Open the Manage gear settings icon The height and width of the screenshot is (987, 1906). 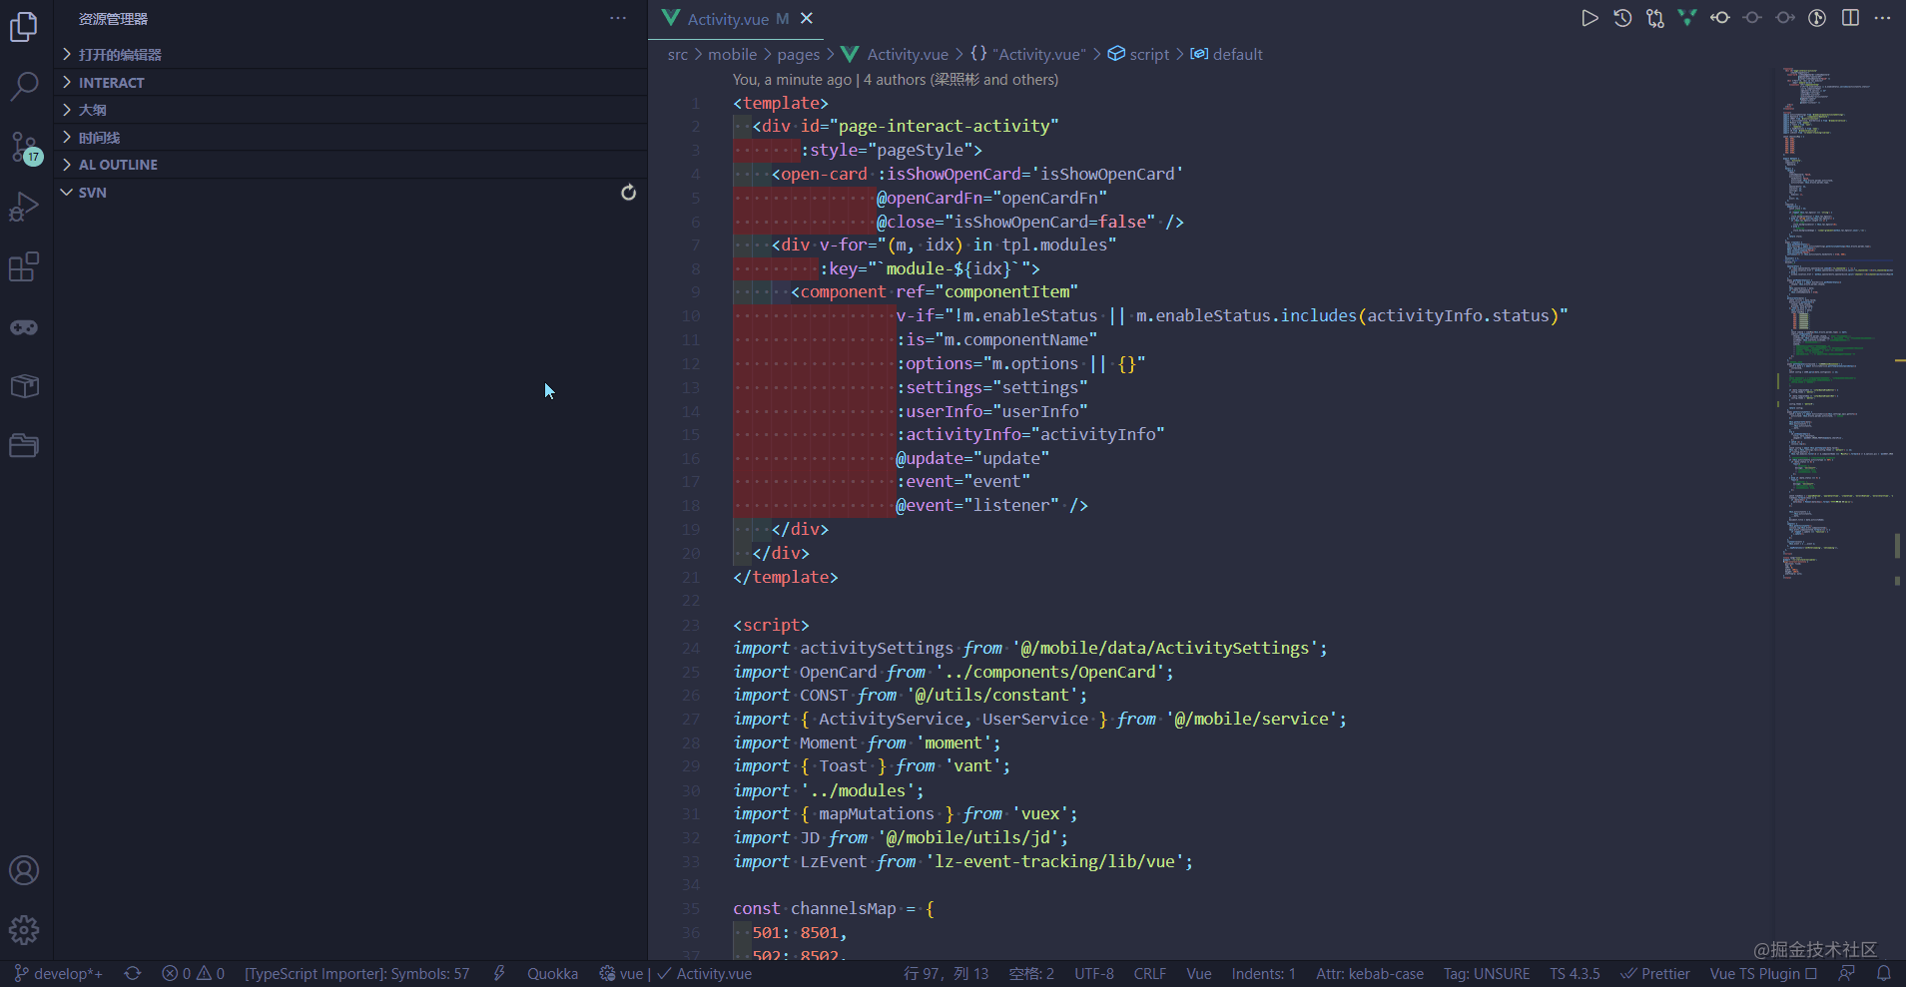coord(24,930)
